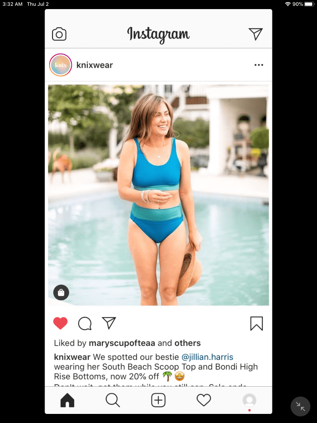Viewport: 317px width, 423px height.
Task: Share post via paper plane icon
Action: point(109,323)
